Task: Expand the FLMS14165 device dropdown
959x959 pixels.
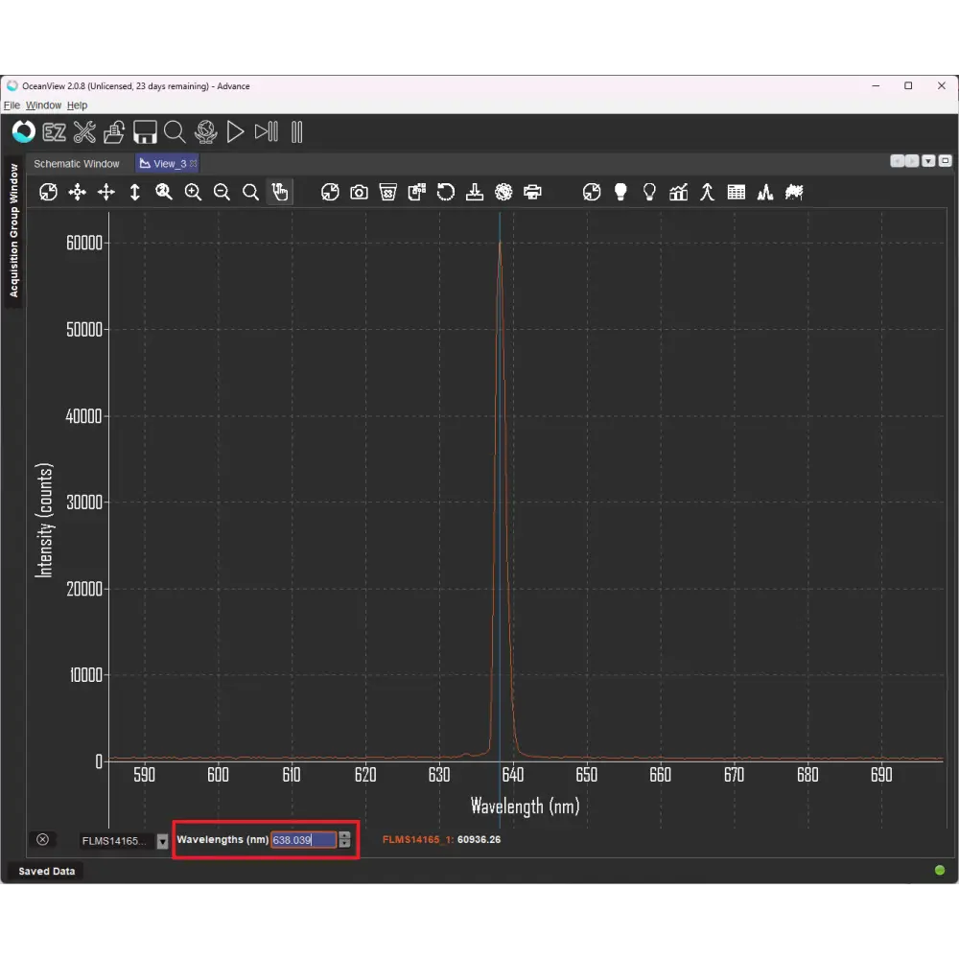Action: pyautogui.click(x=163, y=842)
